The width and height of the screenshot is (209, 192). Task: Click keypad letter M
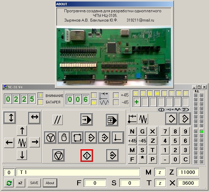click(132, 150)
